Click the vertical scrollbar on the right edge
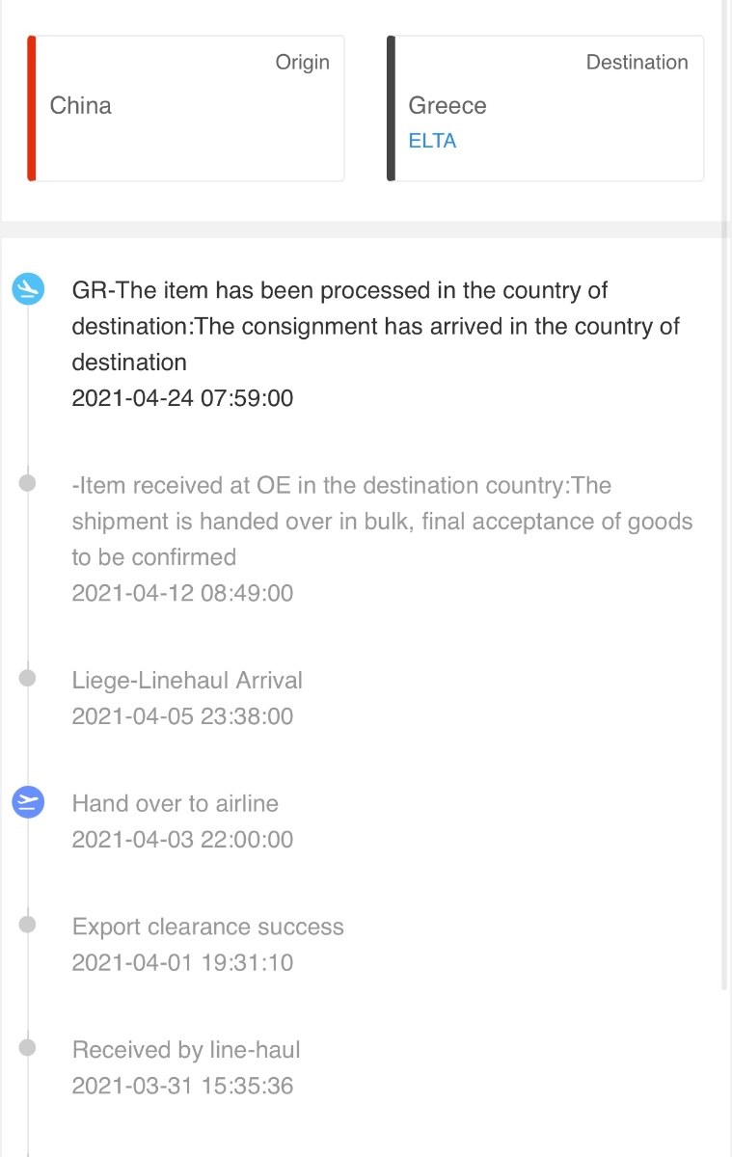The height and width of the screenshot is (1157, 732). pos(725,615)
